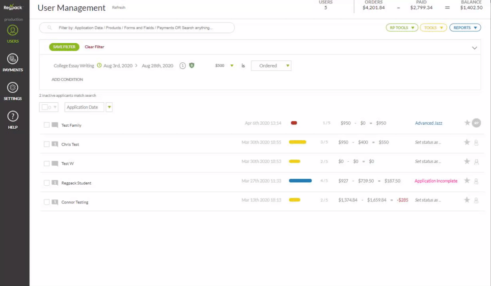The image size is (491, 286).
Task: Click the filter search input field
Action: pyautogui.click(x=137, y=28)
